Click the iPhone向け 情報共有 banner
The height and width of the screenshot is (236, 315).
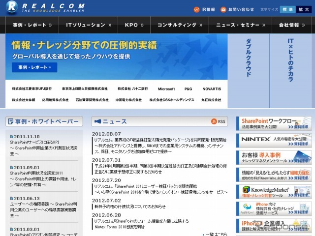[274, 208]
